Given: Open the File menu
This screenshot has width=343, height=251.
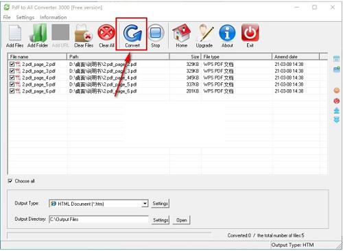Looking at the screenshot, I should pos(7,17).
